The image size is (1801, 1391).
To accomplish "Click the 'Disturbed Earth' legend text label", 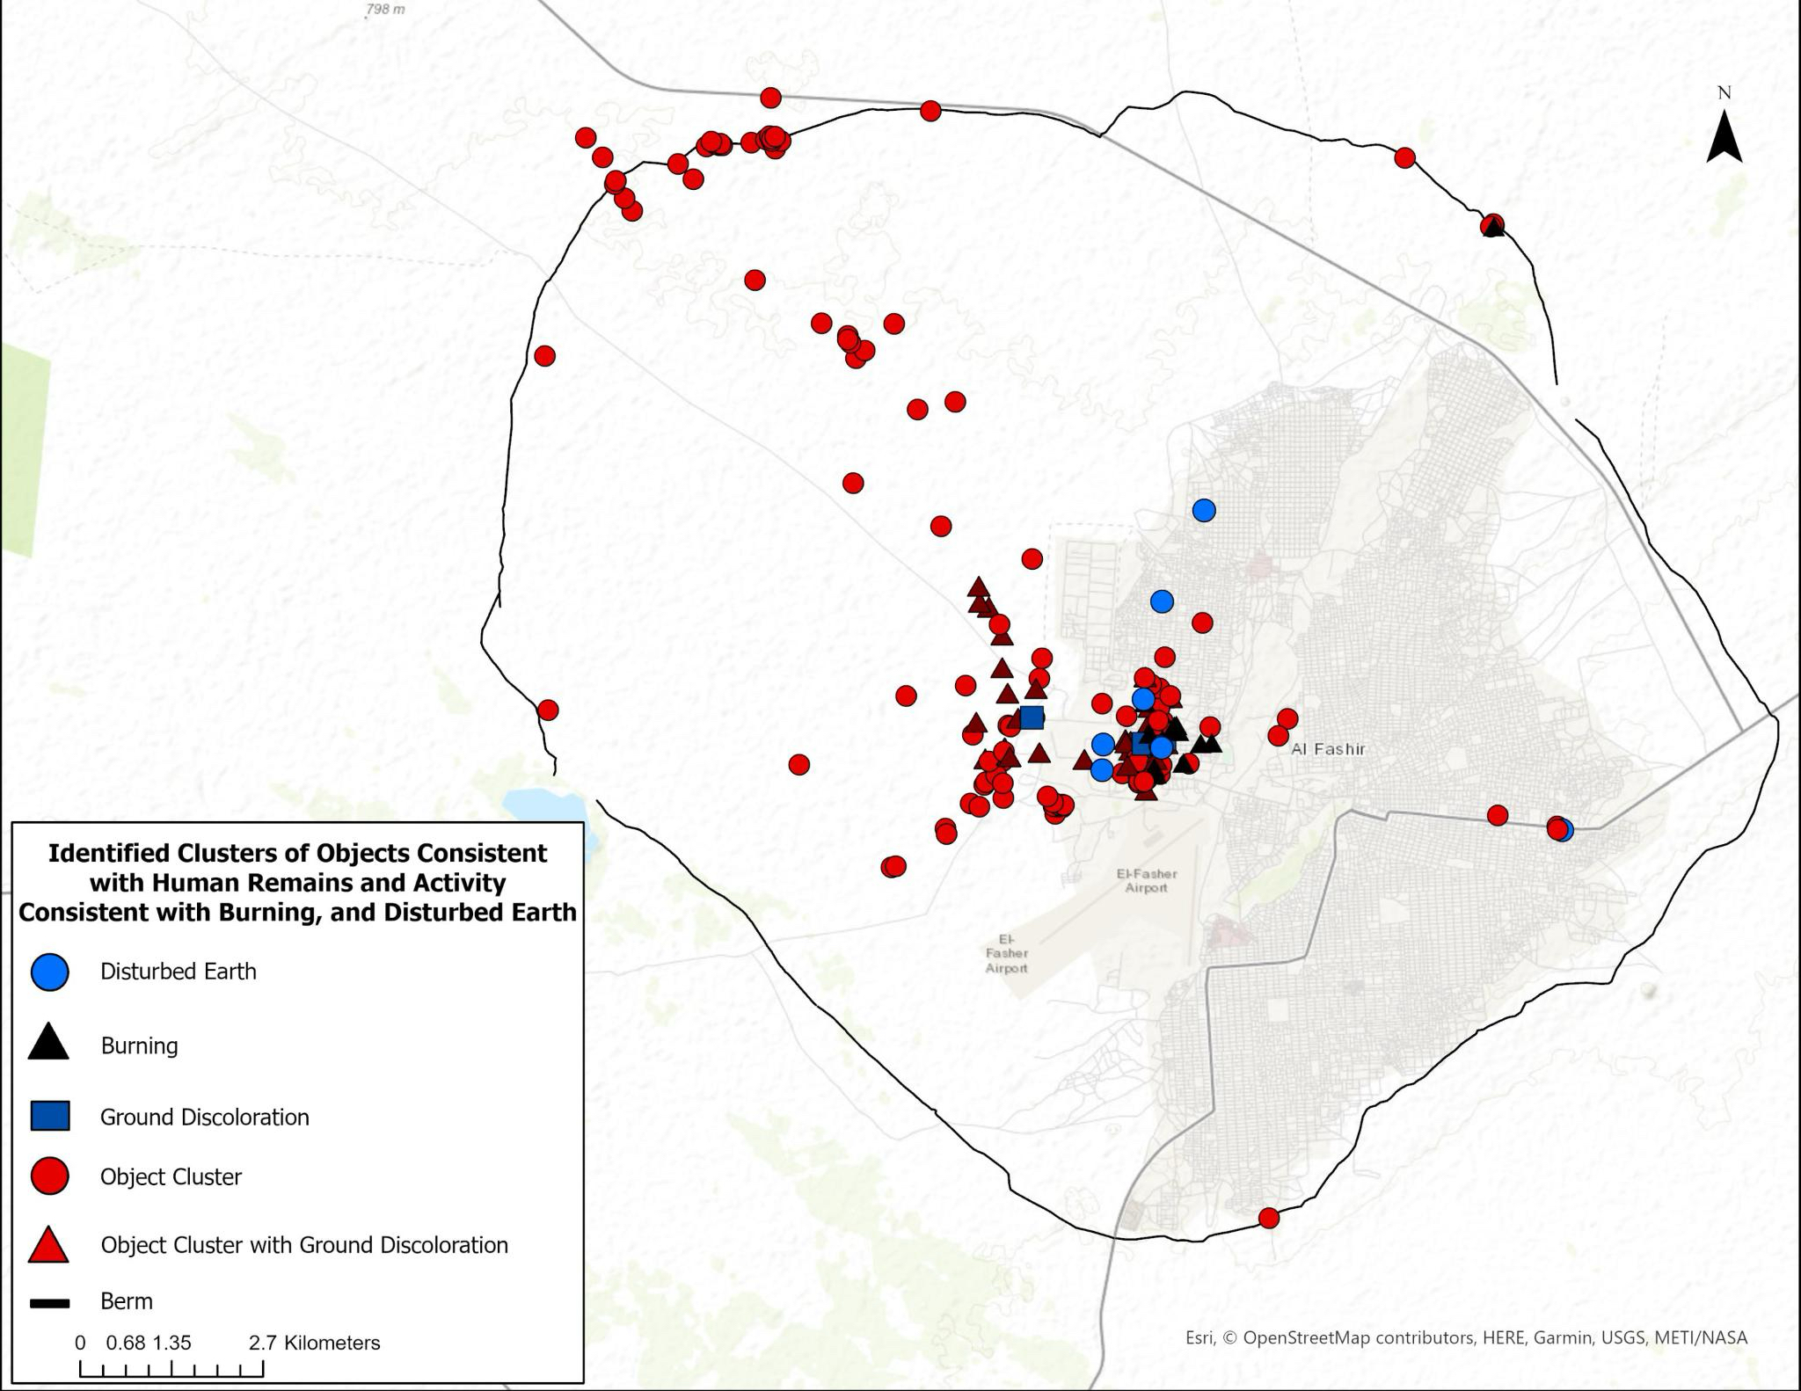I will click(x=179, y=972).
